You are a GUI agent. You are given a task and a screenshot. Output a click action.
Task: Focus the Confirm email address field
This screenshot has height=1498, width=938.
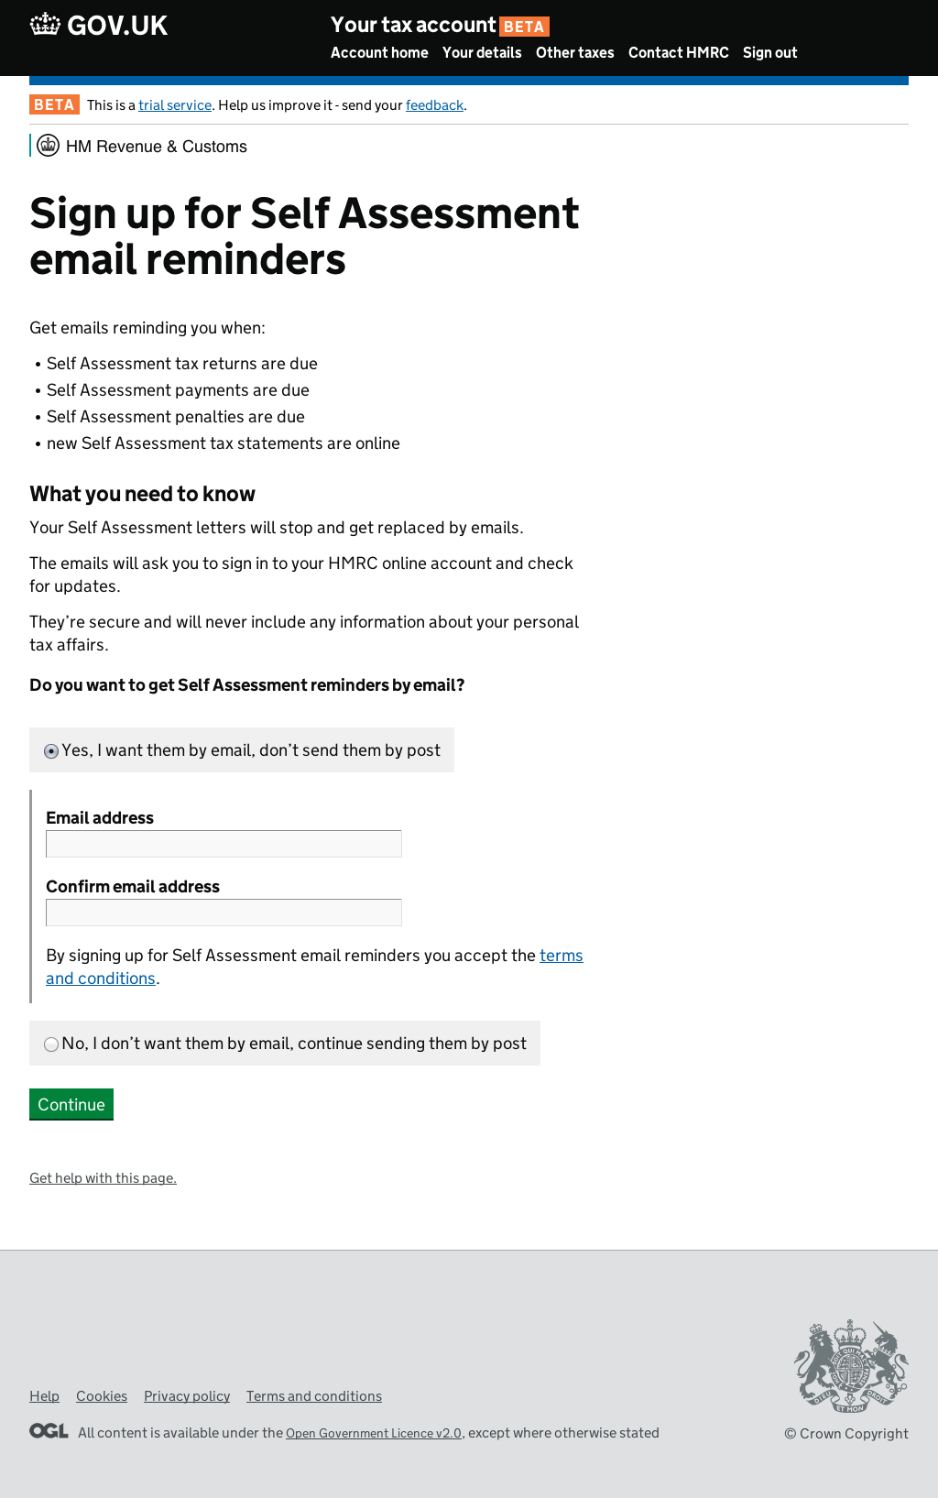[x=224, y=913]
